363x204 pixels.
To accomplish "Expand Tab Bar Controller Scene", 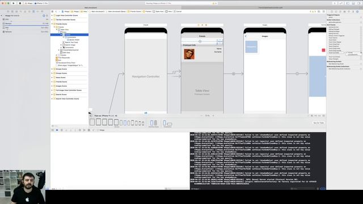I will 52,20.
